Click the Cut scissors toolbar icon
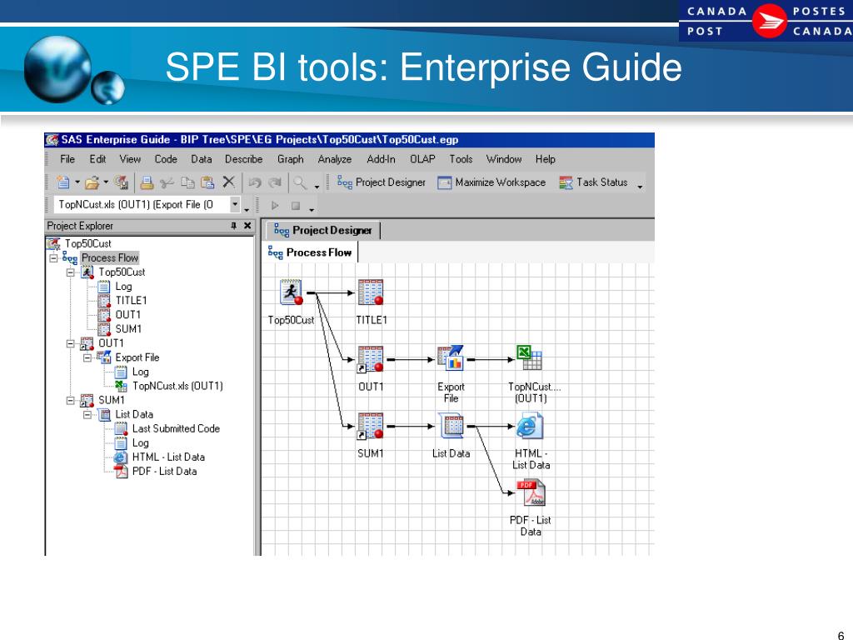This screenshot has height=640, width=853. (167, 182)
